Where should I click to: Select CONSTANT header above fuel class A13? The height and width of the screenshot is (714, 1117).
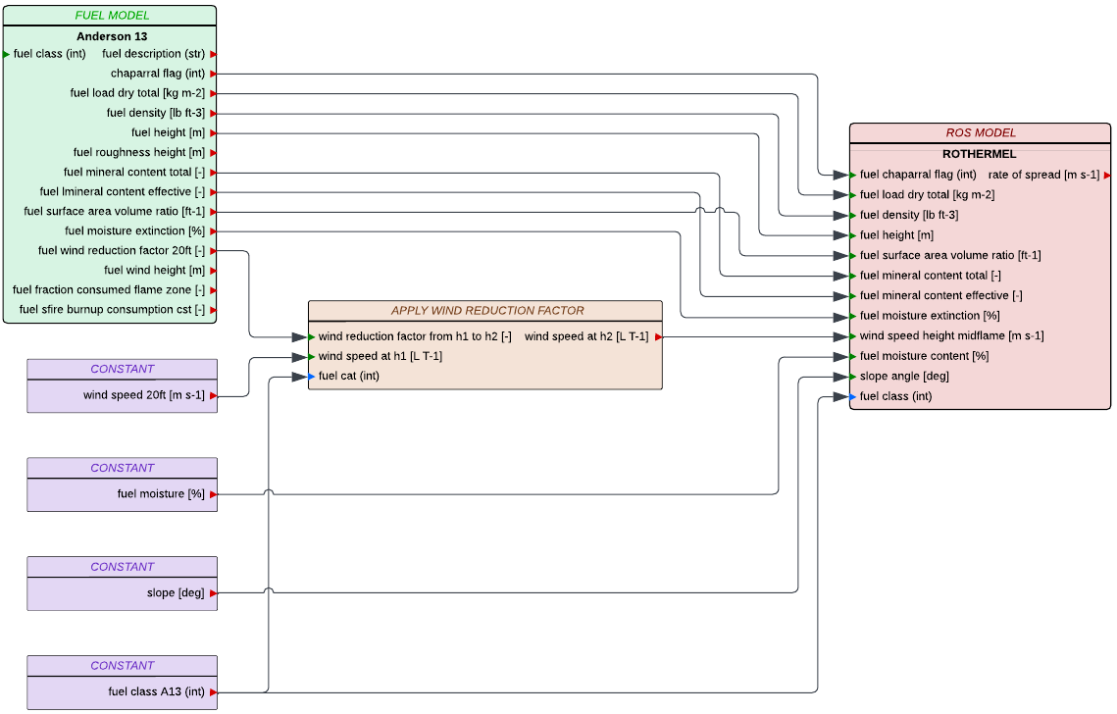pos(122,666)
